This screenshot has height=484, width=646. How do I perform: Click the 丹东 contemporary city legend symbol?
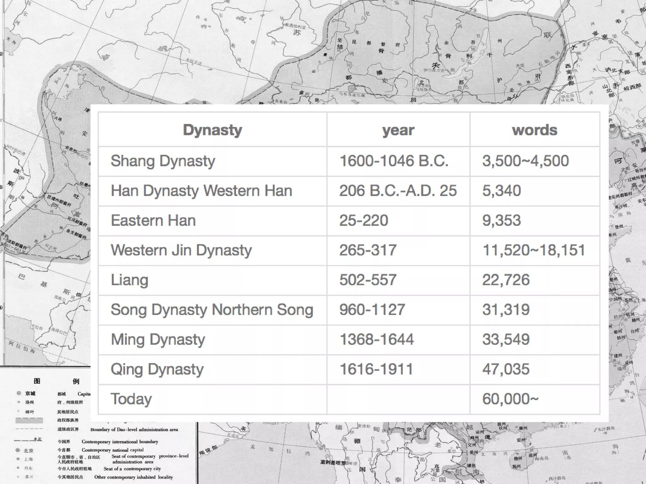coord(18,468)
